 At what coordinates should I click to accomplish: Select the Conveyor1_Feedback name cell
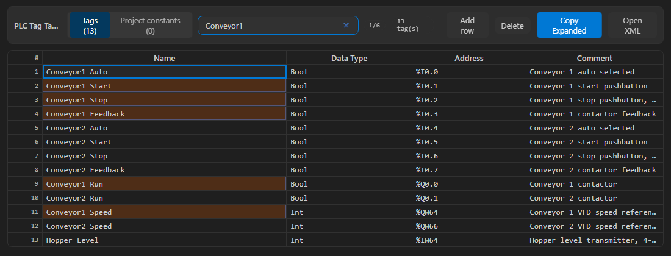point(165,114)
